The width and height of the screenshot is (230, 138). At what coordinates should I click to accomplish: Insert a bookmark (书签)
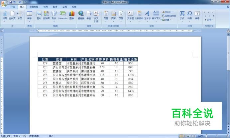click(x=89, y=15)
